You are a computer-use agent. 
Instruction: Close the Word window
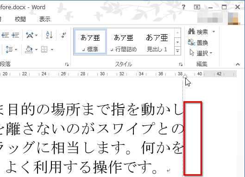coord(238,7)
